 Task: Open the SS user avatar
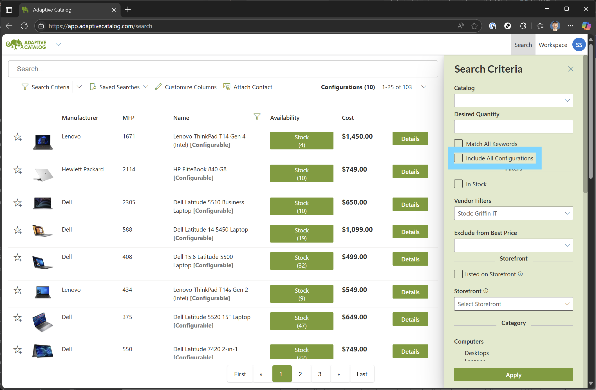pos(579,45)
